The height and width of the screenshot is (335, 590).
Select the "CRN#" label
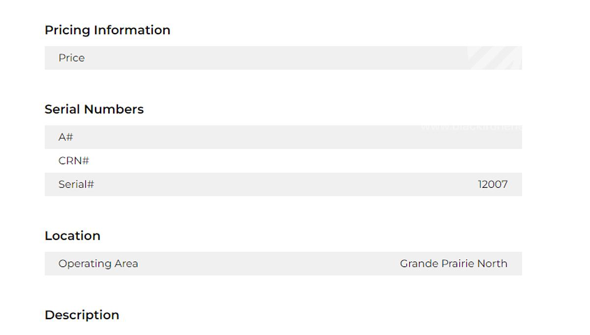(74, 161)
